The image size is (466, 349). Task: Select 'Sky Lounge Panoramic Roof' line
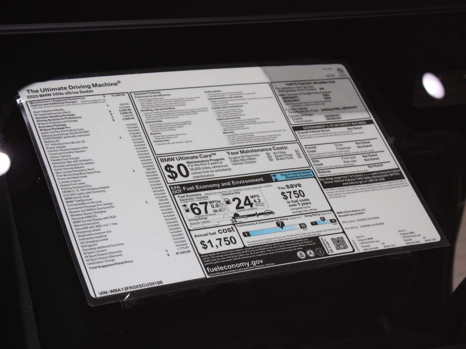pyautogui.click(x=75, y=171)
